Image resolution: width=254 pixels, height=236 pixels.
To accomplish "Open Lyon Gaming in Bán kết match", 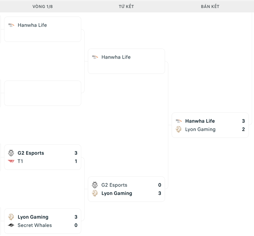I will click(x=200, y=129).
